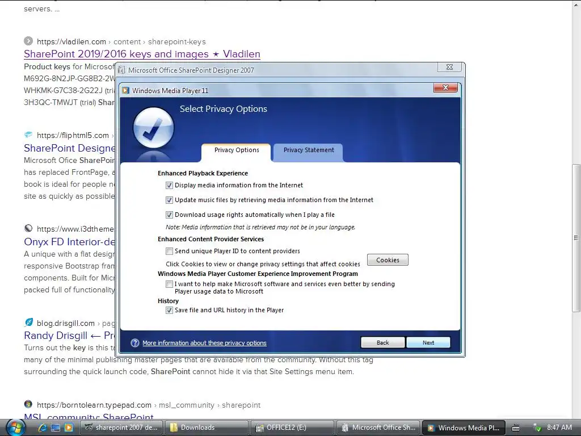This screenshot has height=436, width=581.
Task: Switch to the Downloads folder taskbar button
Action: click(x=207, y=427)
